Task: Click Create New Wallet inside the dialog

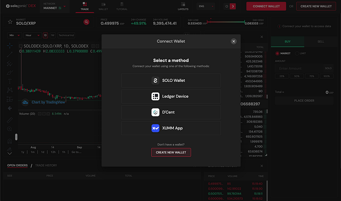Action: 171,152
